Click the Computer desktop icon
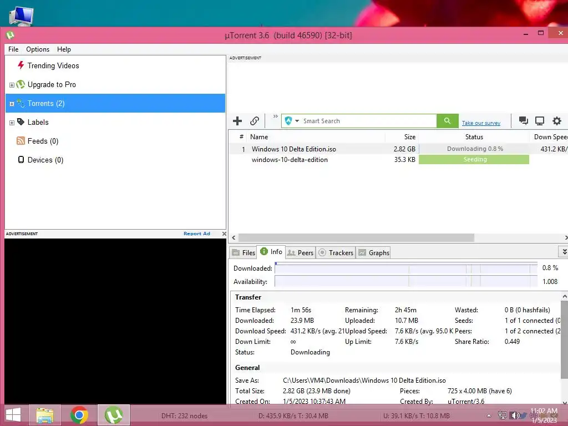 [x=21, y=16]
